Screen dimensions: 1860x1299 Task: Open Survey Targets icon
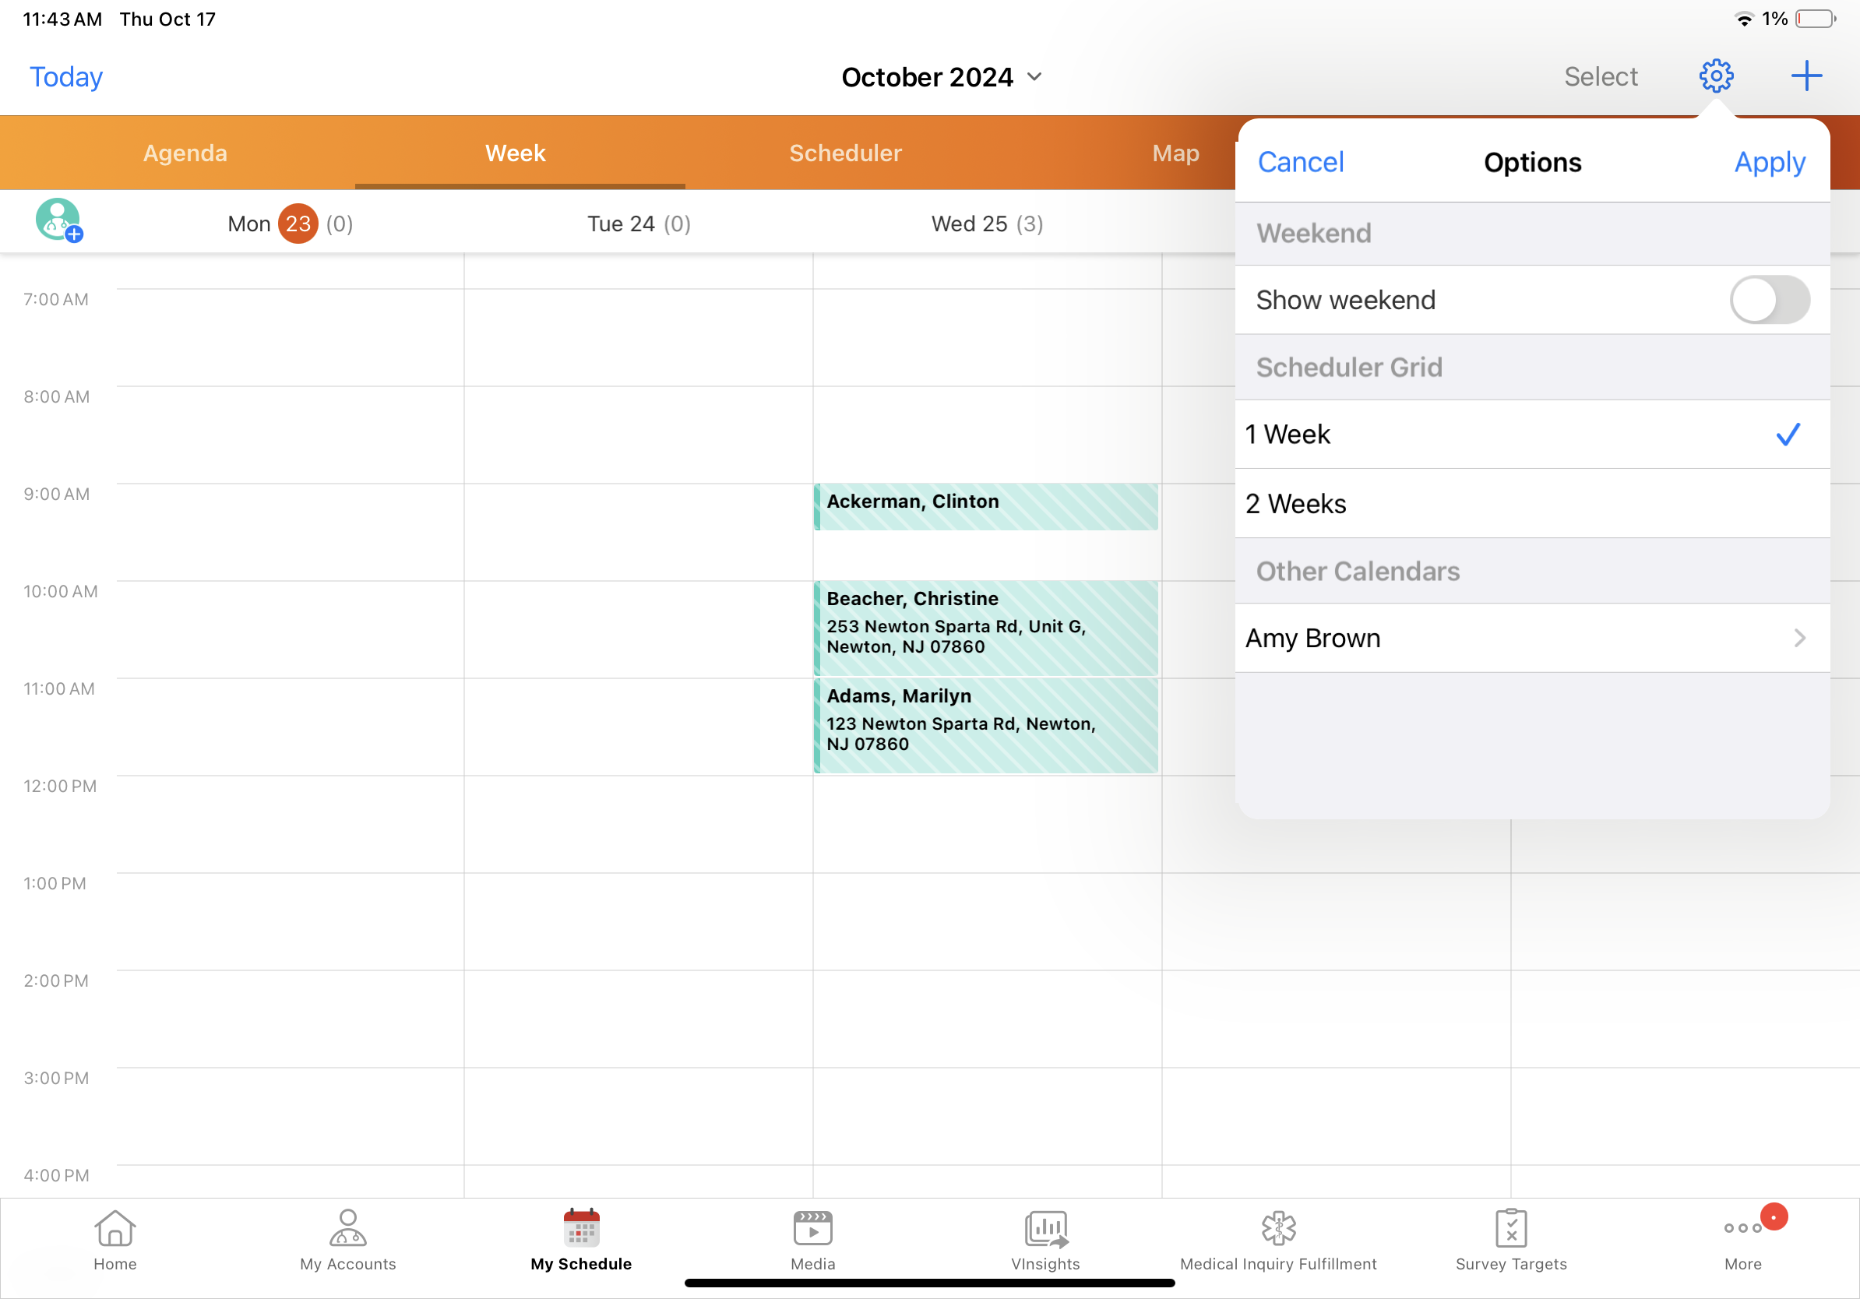pyautogui.click(x=1510, y=1229)
